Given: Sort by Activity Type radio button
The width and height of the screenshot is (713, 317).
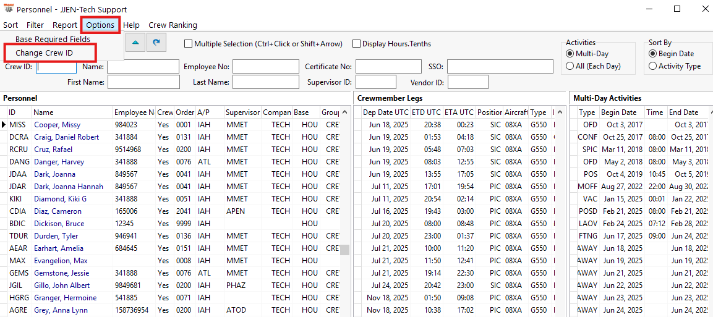Looking at the screenshot, I should [x=653, y=66].
